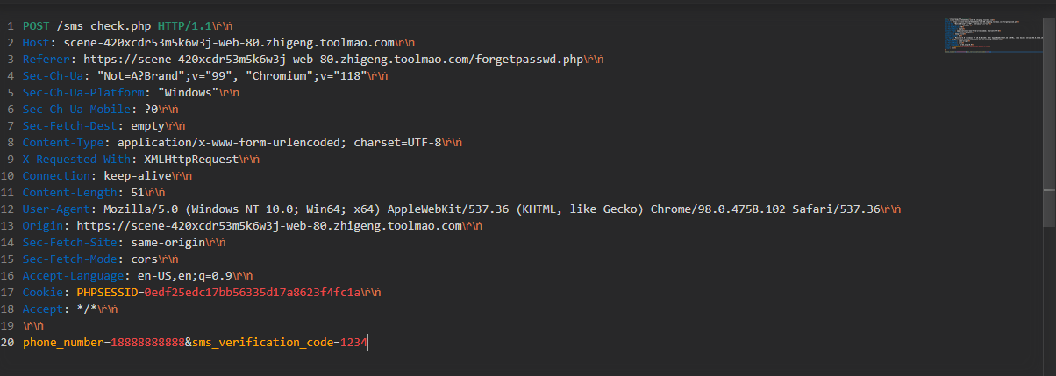This screenshot has width=1056, height=376.
Task: Click the XMLHttpRequest header value
Action: (186, 159)
